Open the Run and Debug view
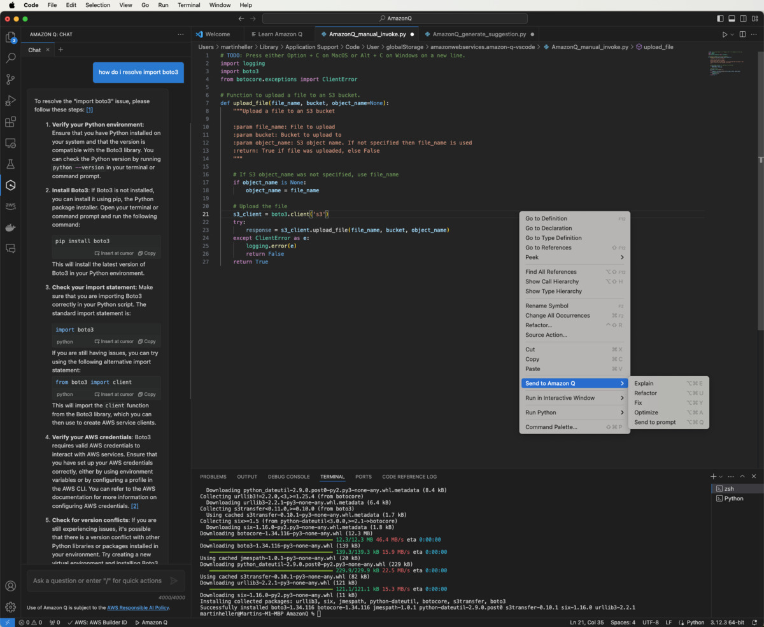The height and width of the screenshot is (627, 764). pyautogui.click(x=10, y=101)
